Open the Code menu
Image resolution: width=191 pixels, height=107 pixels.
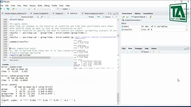[13, 6]
